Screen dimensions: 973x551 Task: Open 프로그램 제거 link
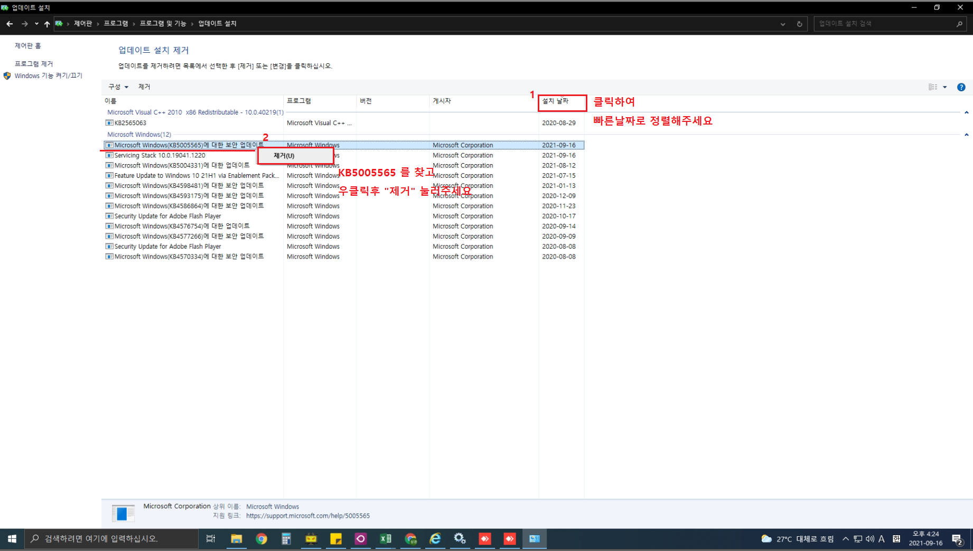pyautogui.click(x=34, y=64)
